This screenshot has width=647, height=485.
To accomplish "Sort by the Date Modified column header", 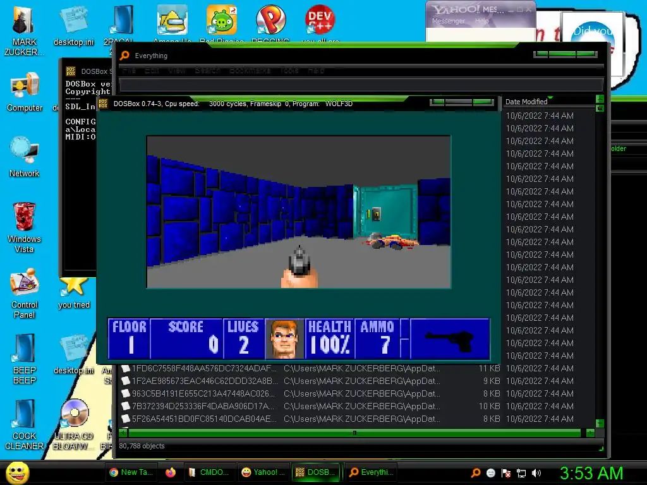I will 548,102.
